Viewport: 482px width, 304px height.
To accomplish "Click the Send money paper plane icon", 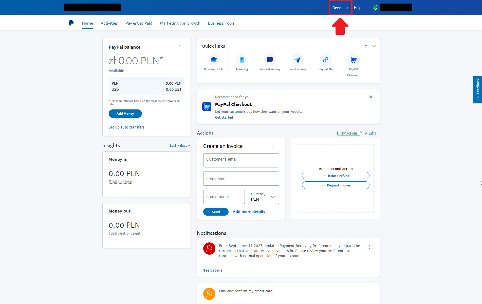I will (298, 60).
